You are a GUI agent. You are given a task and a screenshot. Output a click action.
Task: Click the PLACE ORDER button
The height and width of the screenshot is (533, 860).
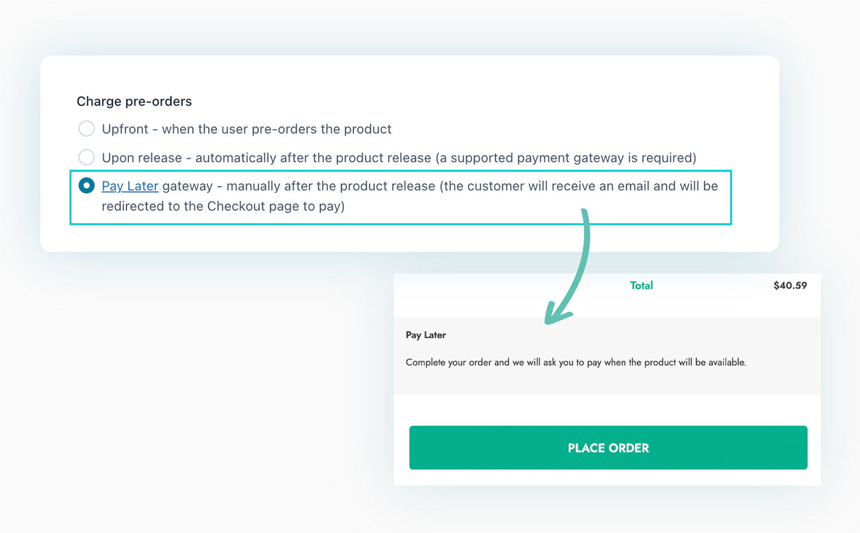point(608,448)
